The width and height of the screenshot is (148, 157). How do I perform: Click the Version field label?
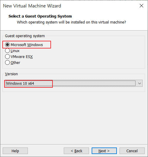coord(11,74)
